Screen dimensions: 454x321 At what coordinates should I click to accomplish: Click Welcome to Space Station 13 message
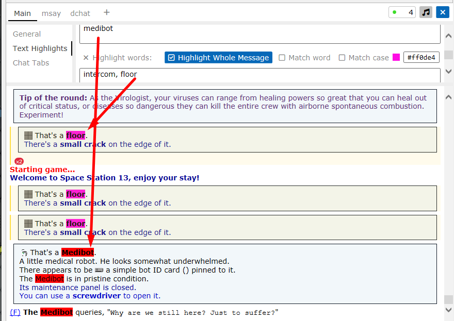coord(105,178)
